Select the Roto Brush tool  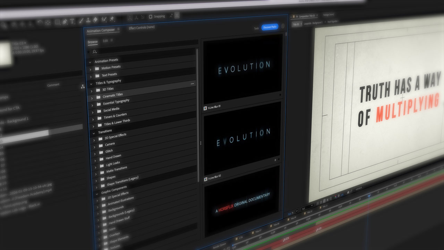[x=104, y=19]
